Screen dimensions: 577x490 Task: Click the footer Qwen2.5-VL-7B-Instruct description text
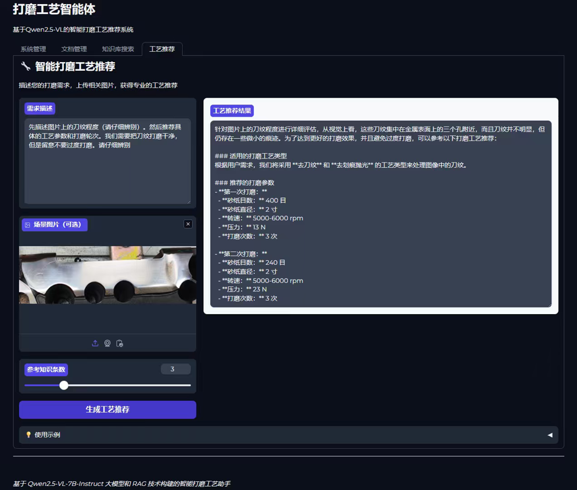121,484
